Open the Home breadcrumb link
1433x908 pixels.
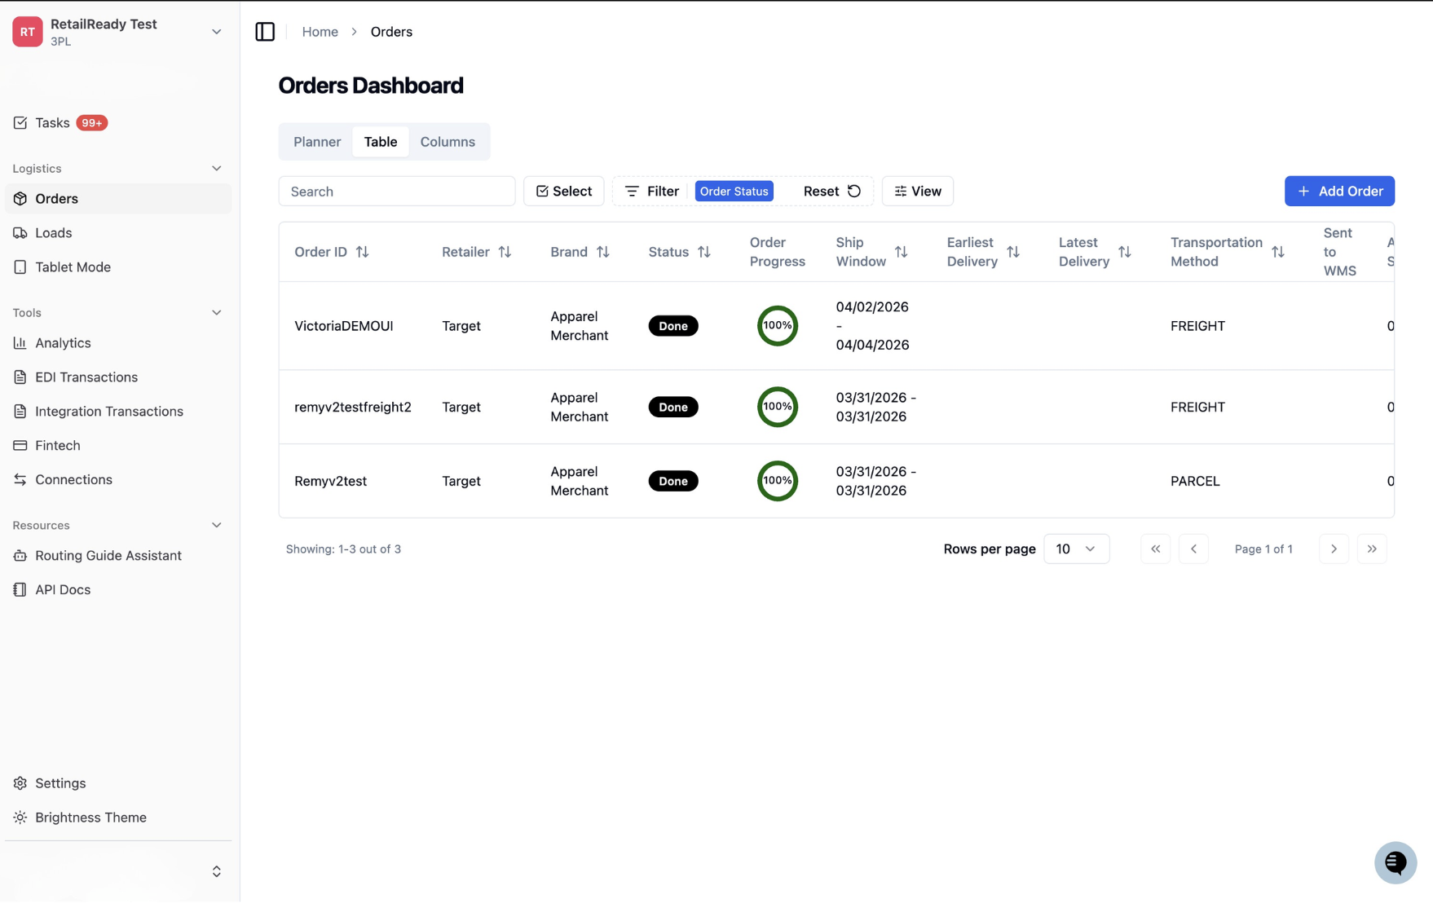click(320, 32)
